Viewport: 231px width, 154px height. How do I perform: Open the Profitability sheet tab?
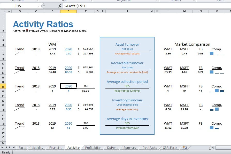(x=93, y=148)
